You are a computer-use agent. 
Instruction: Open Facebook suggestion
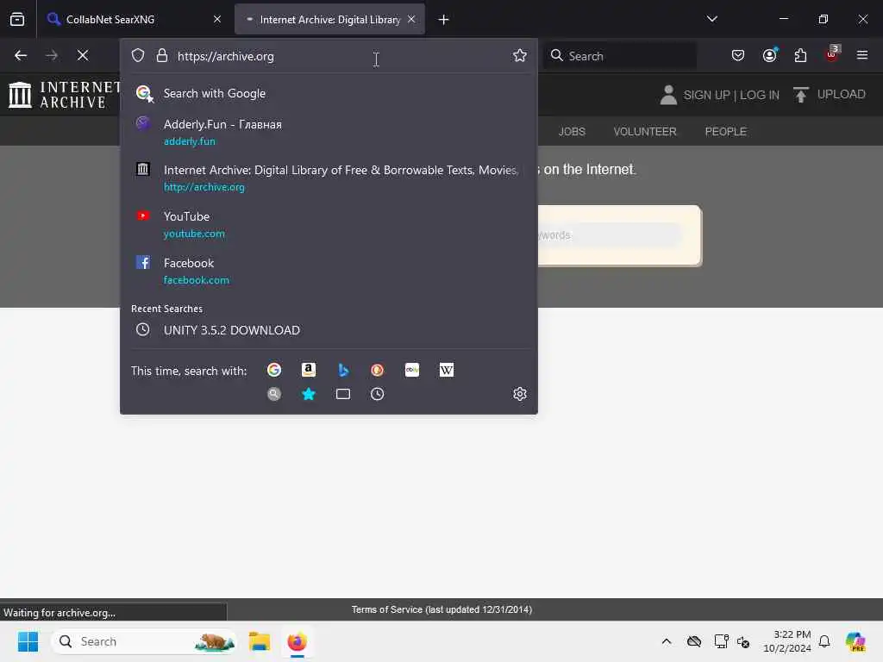329,271
